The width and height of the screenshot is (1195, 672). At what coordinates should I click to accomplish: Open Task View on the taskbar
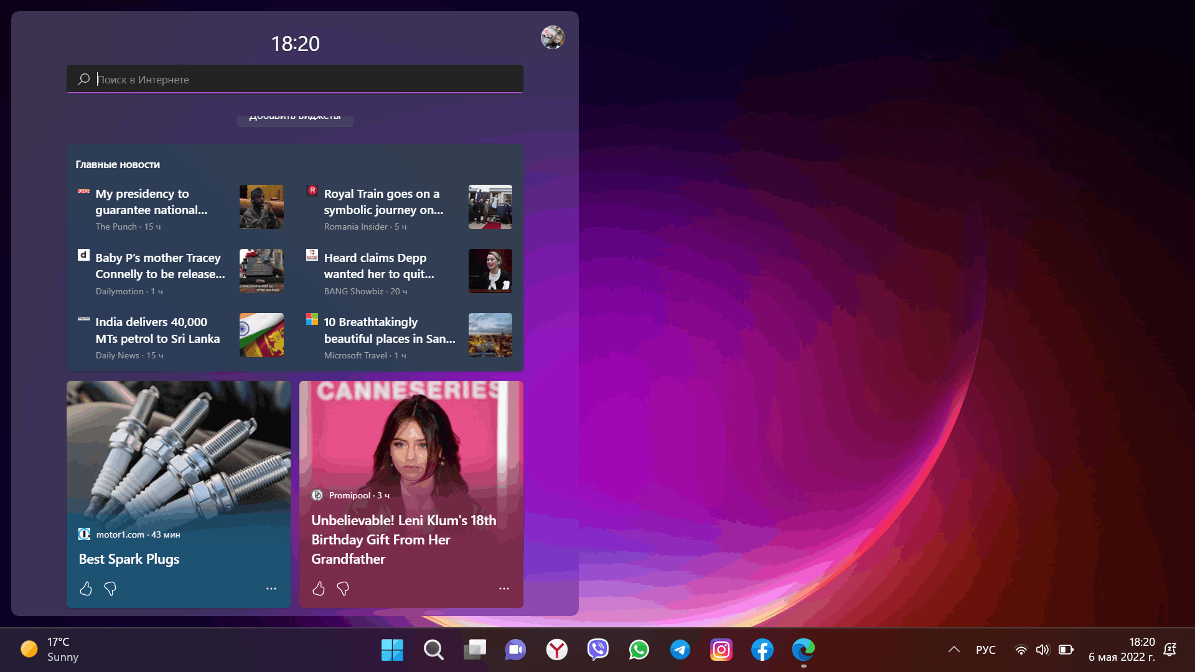point(474,650)
